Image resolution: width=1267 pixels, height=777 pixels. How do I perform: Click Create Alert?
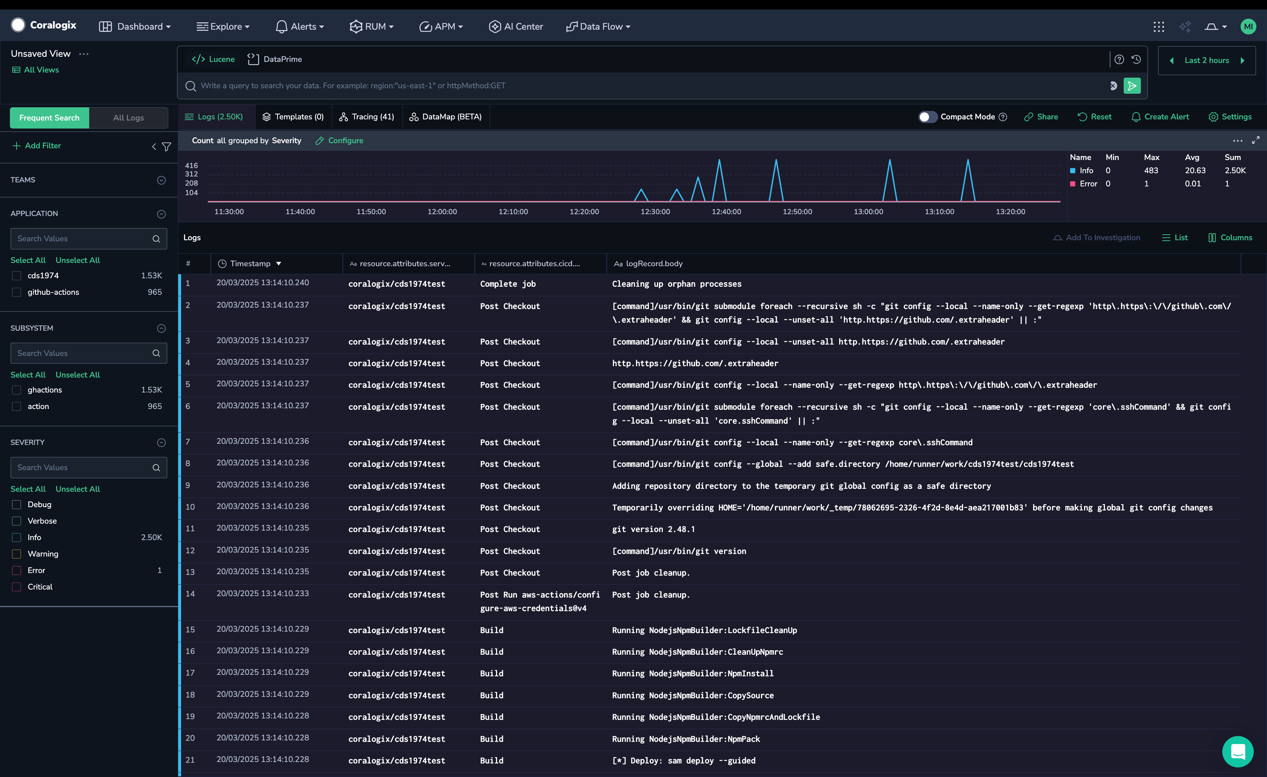tap(1160, 117)
